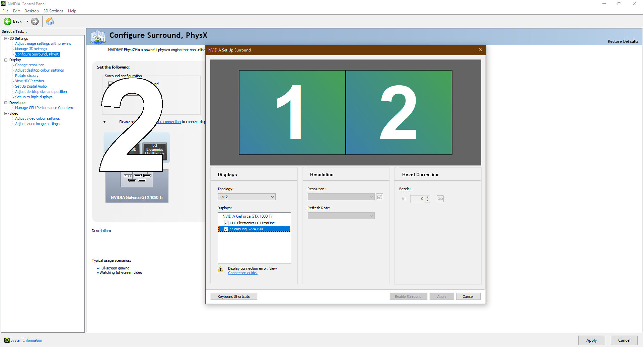Open the System Information link
643x348 pixels.
pos(26,340)
